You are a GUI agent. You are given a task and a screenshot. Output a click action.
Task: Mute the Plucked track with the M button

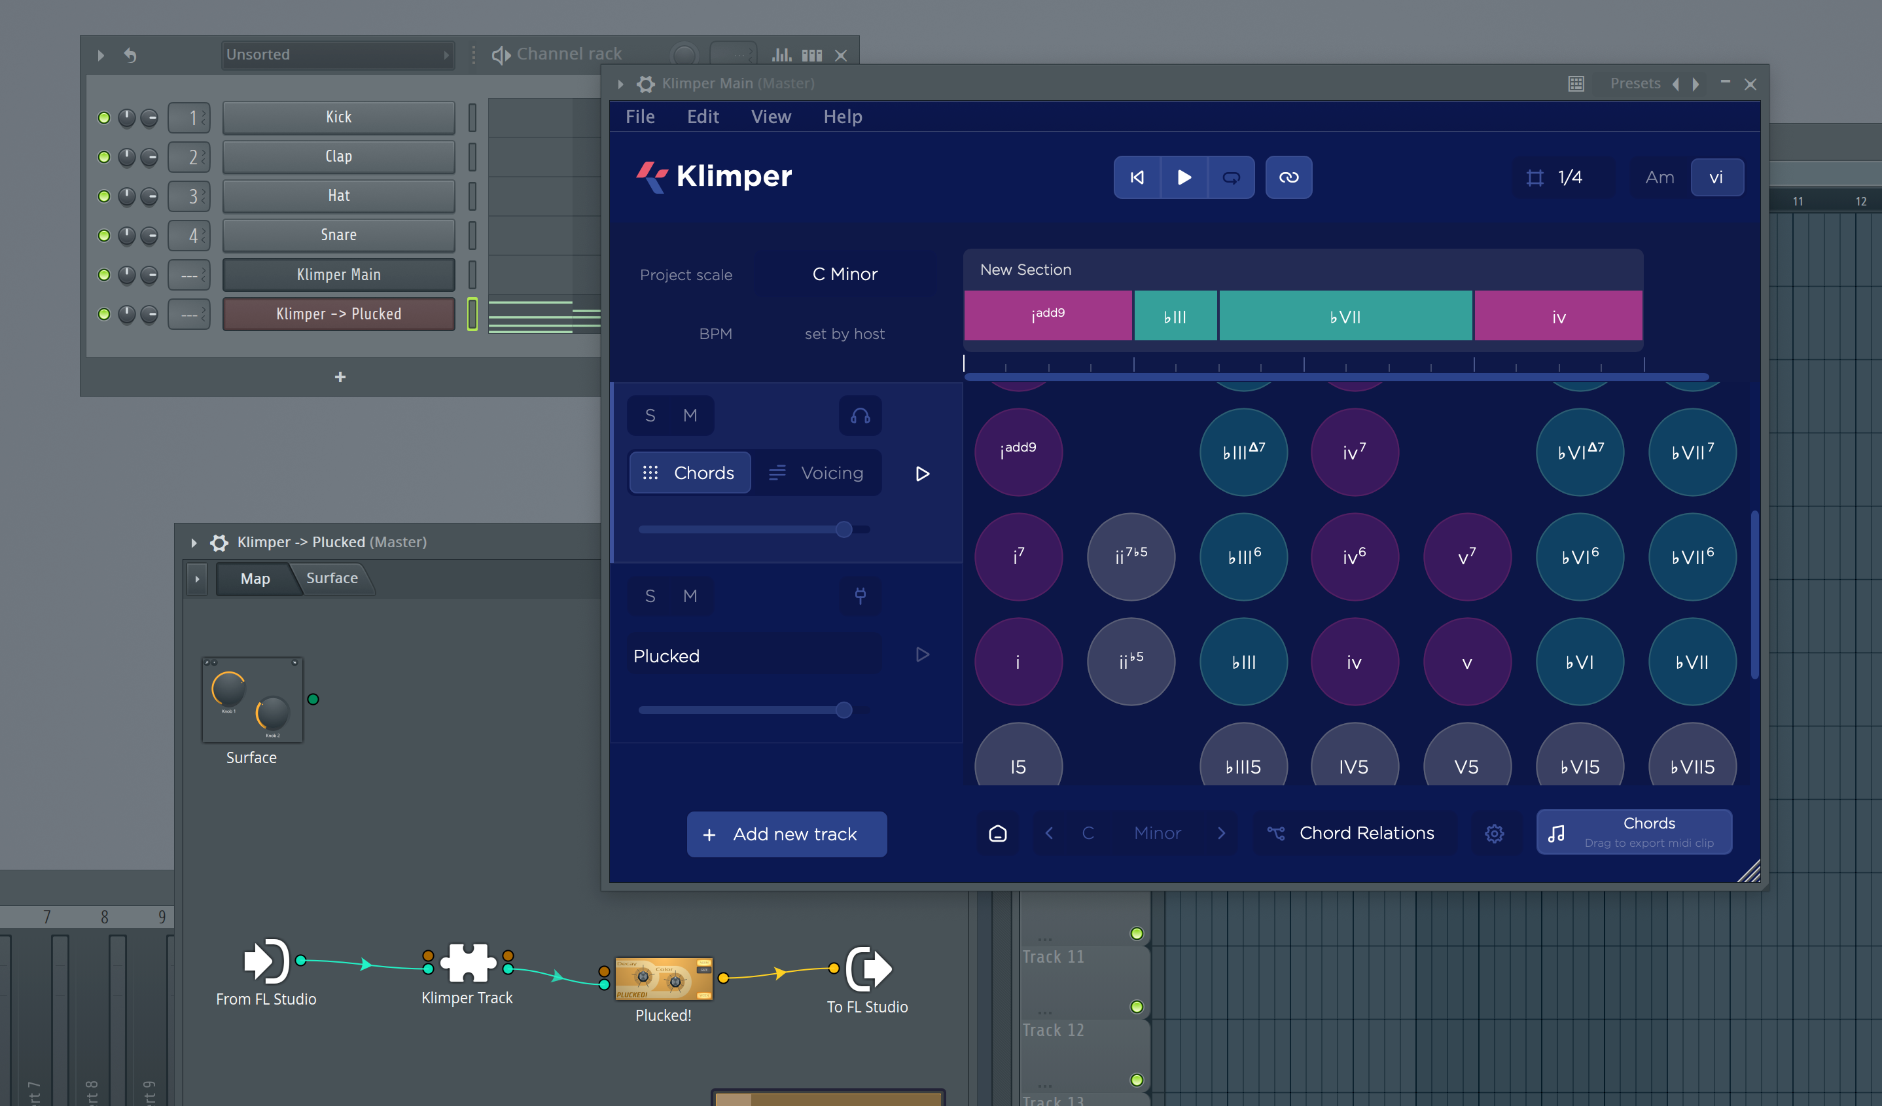(689, 596)
